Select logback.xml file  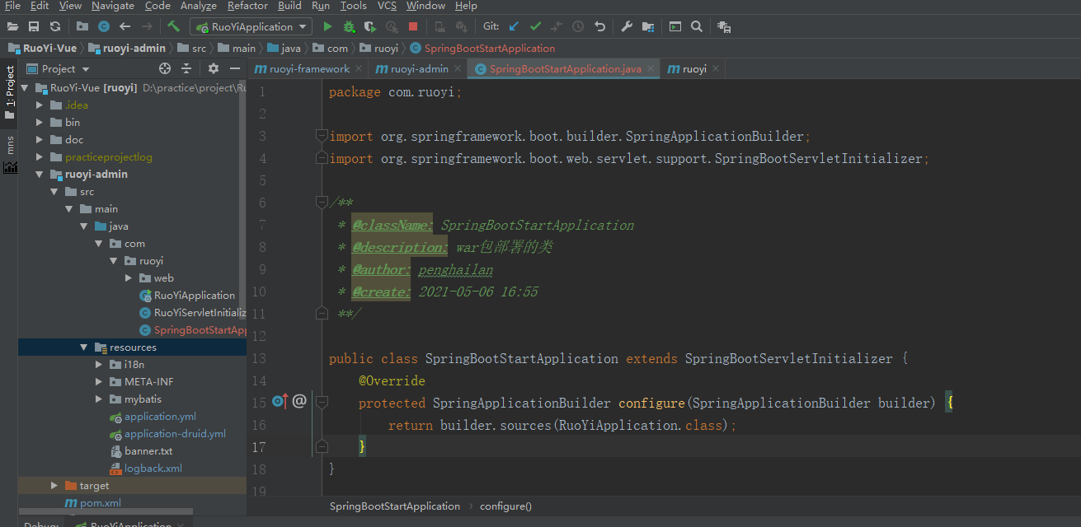145,468
